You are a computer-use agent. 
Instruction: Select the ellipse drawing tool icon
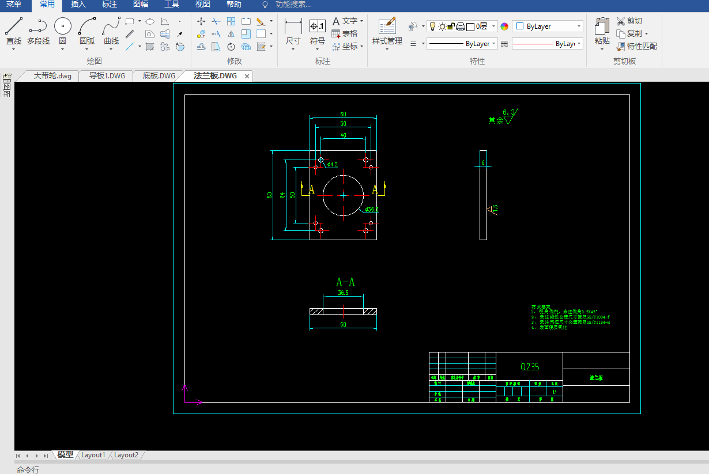(150, 21)
